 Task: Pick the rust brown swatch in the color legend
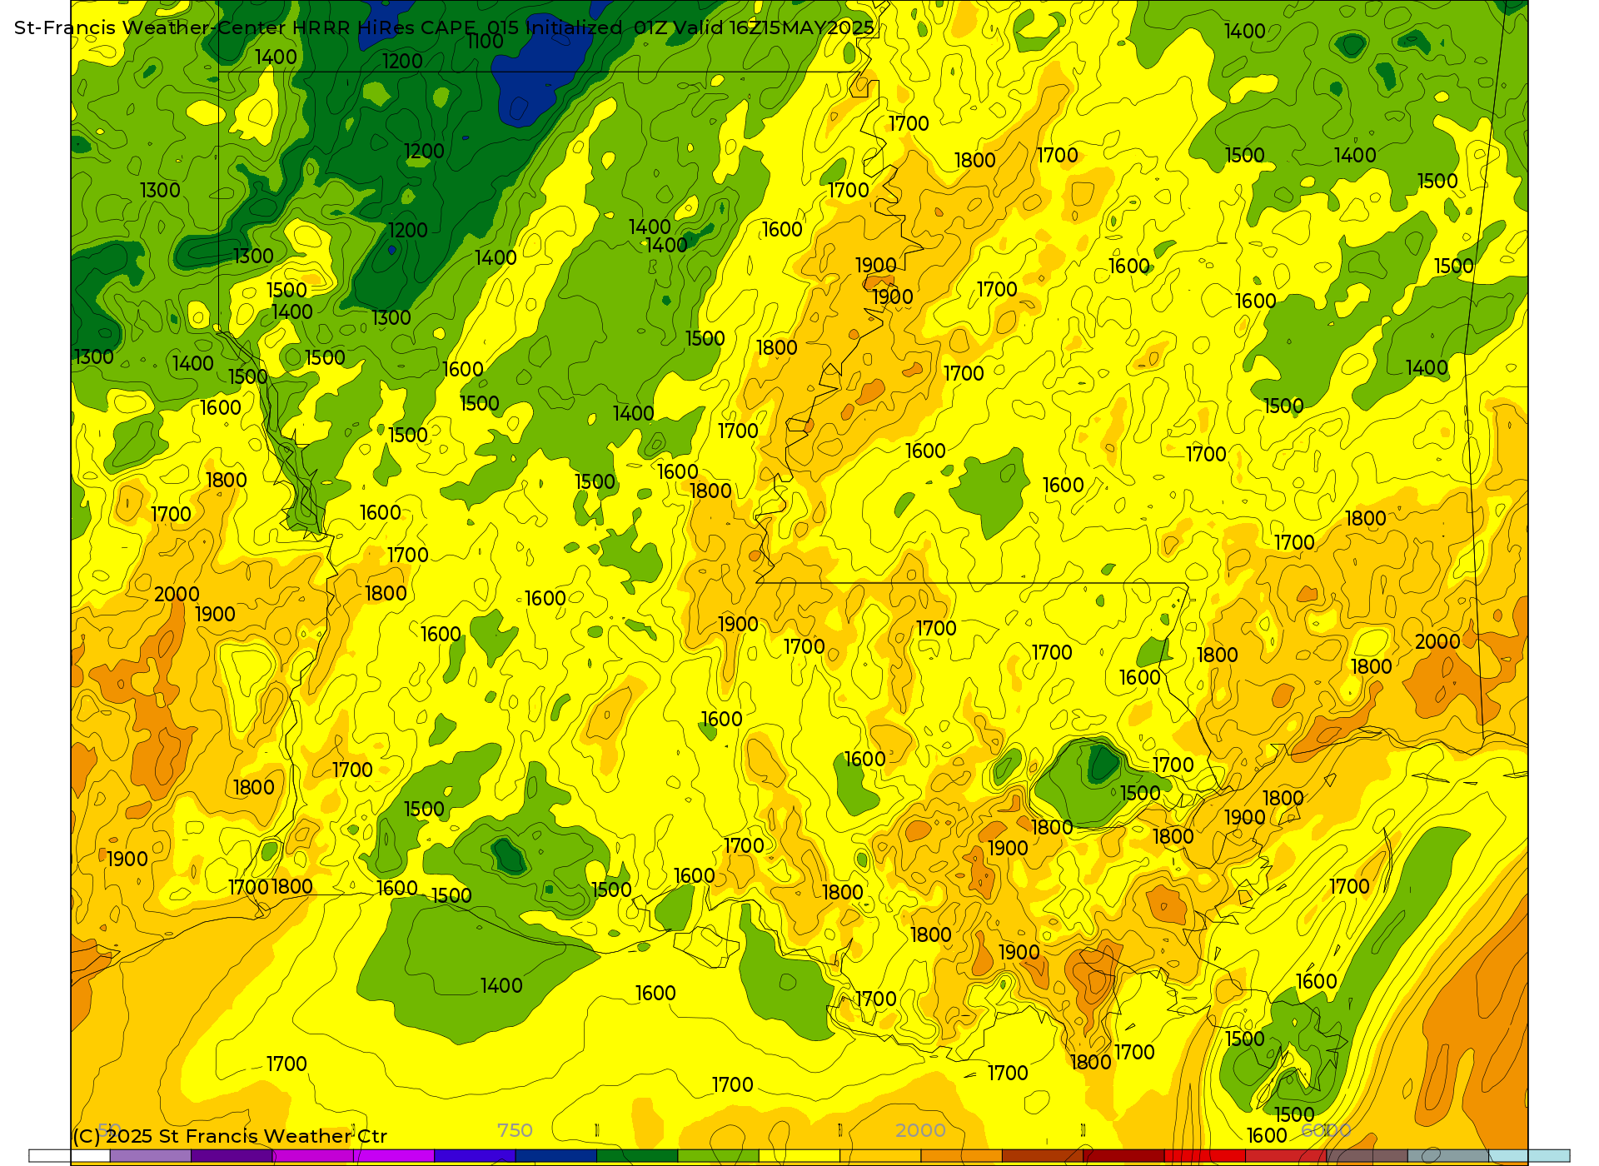click(1042, 1156)
